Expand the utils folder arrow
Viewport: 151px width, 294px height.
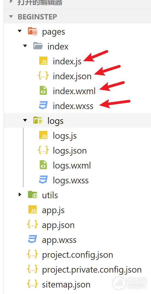point(20,195)
